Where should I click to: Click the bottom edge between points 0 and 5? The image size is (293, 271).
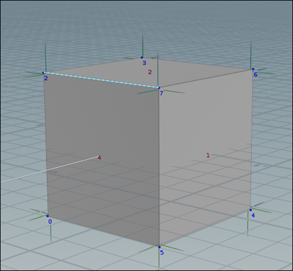pos(104,232)
